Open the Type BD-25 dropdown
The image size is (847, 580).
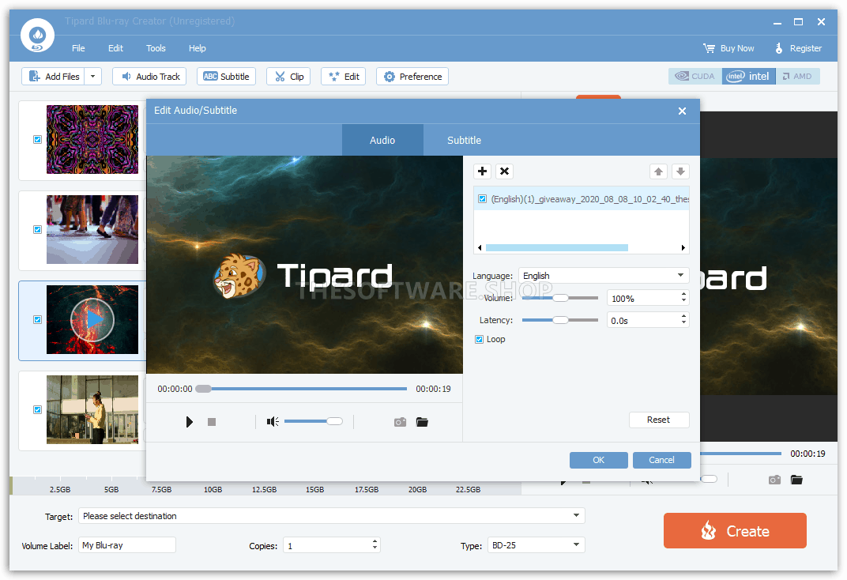tap(536, 545)
